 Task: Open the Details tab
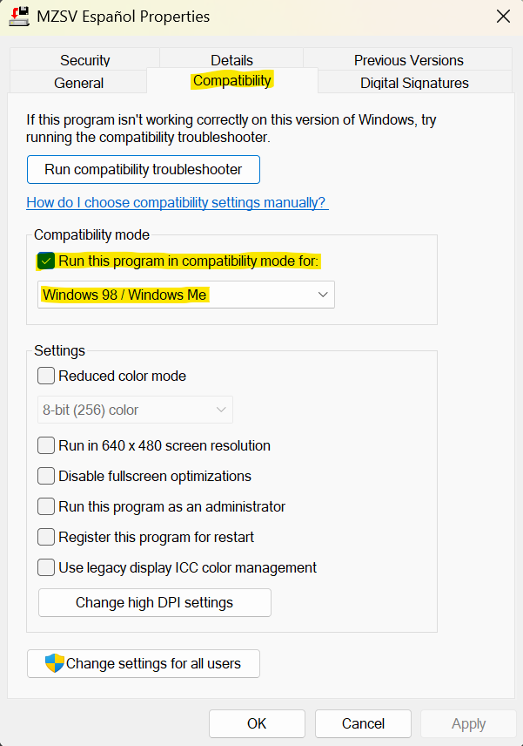[x=231, y=60]
